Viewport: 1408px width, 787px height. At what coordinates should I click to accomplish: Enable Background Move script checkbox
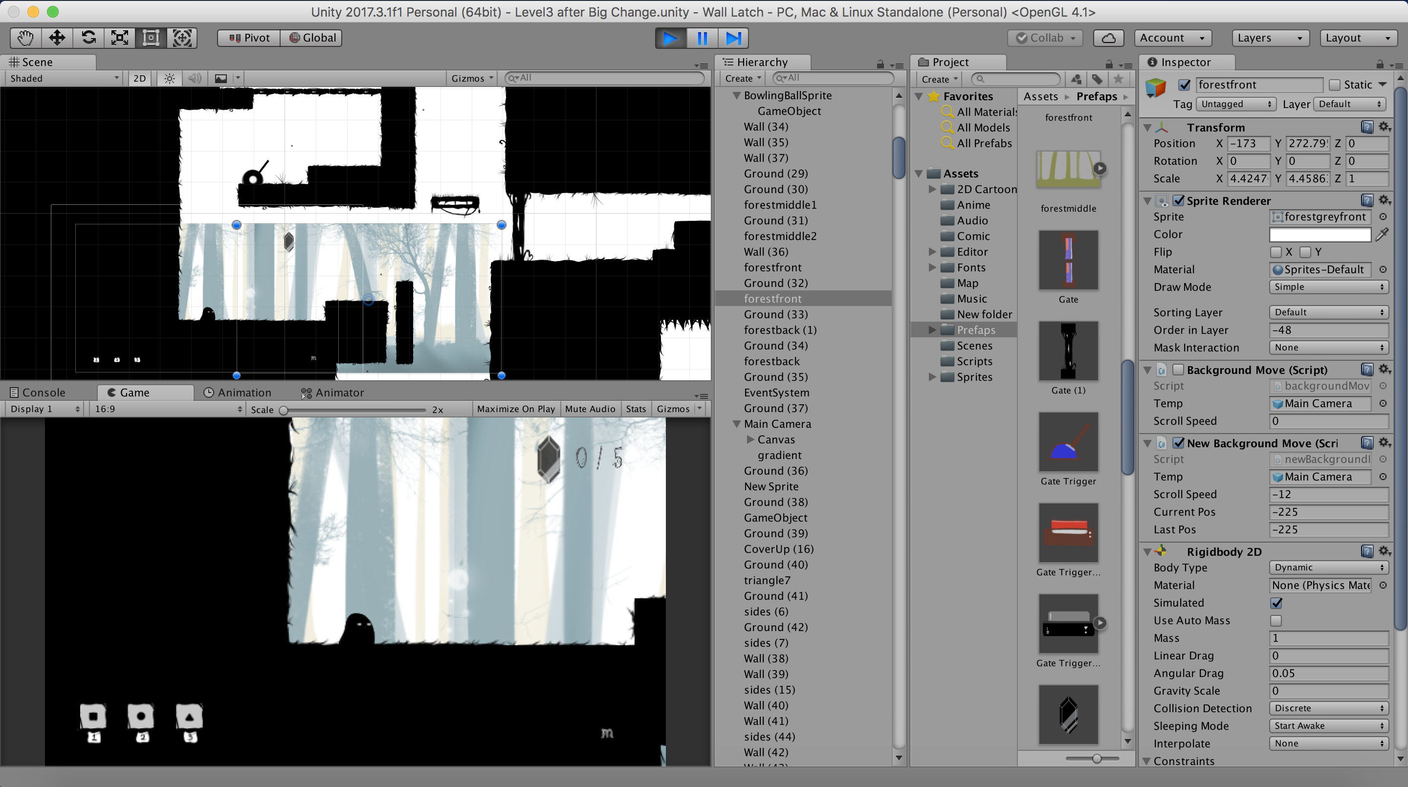[x=1178, y=370]
